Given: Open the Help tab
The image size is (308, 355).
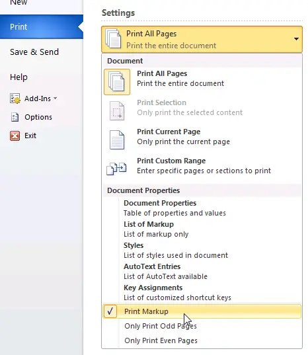Looking at the screenshot, I should tap(19, 77).
